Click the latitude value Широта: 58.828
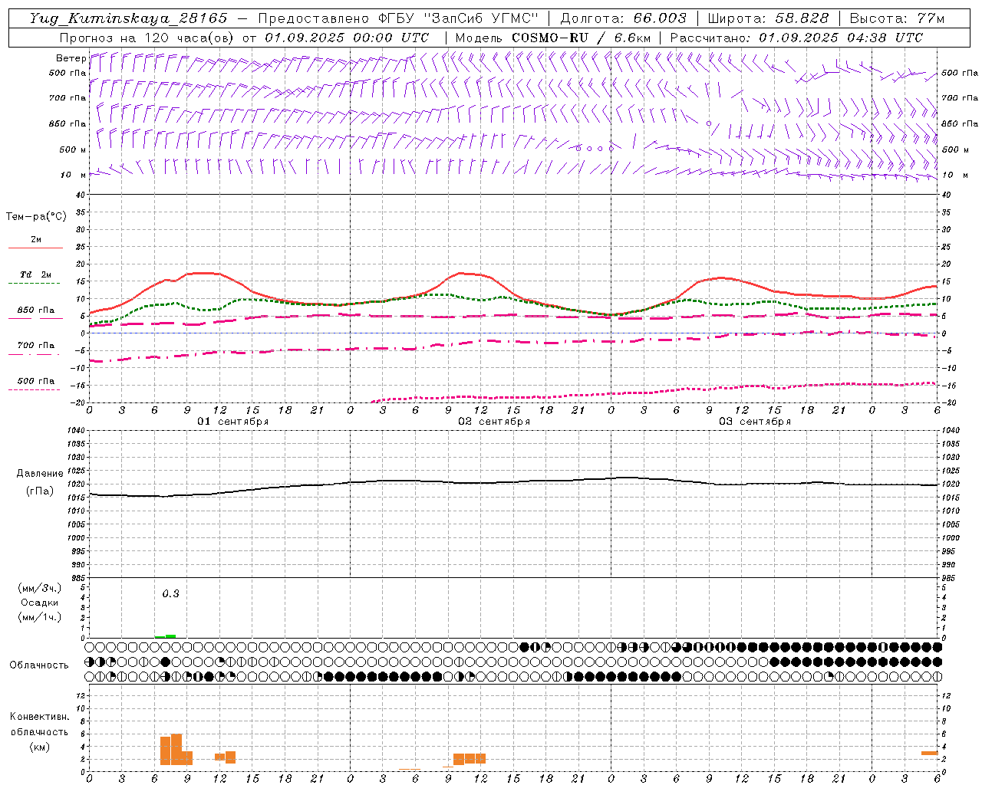This screenshot has width=982, height=785. [768, 18]
